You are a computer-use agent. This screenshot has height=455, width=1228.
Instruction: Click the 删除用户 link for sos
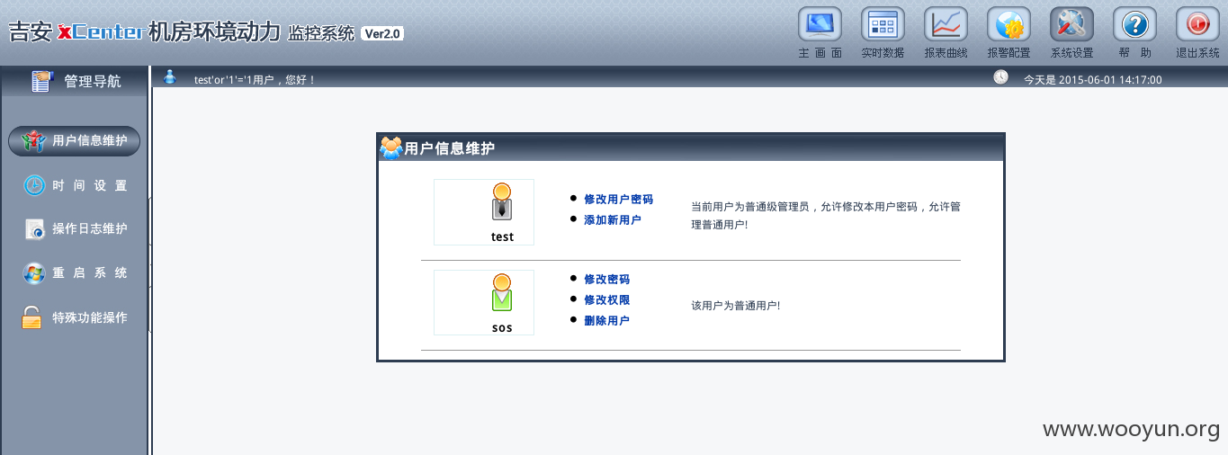pos(606,321)
